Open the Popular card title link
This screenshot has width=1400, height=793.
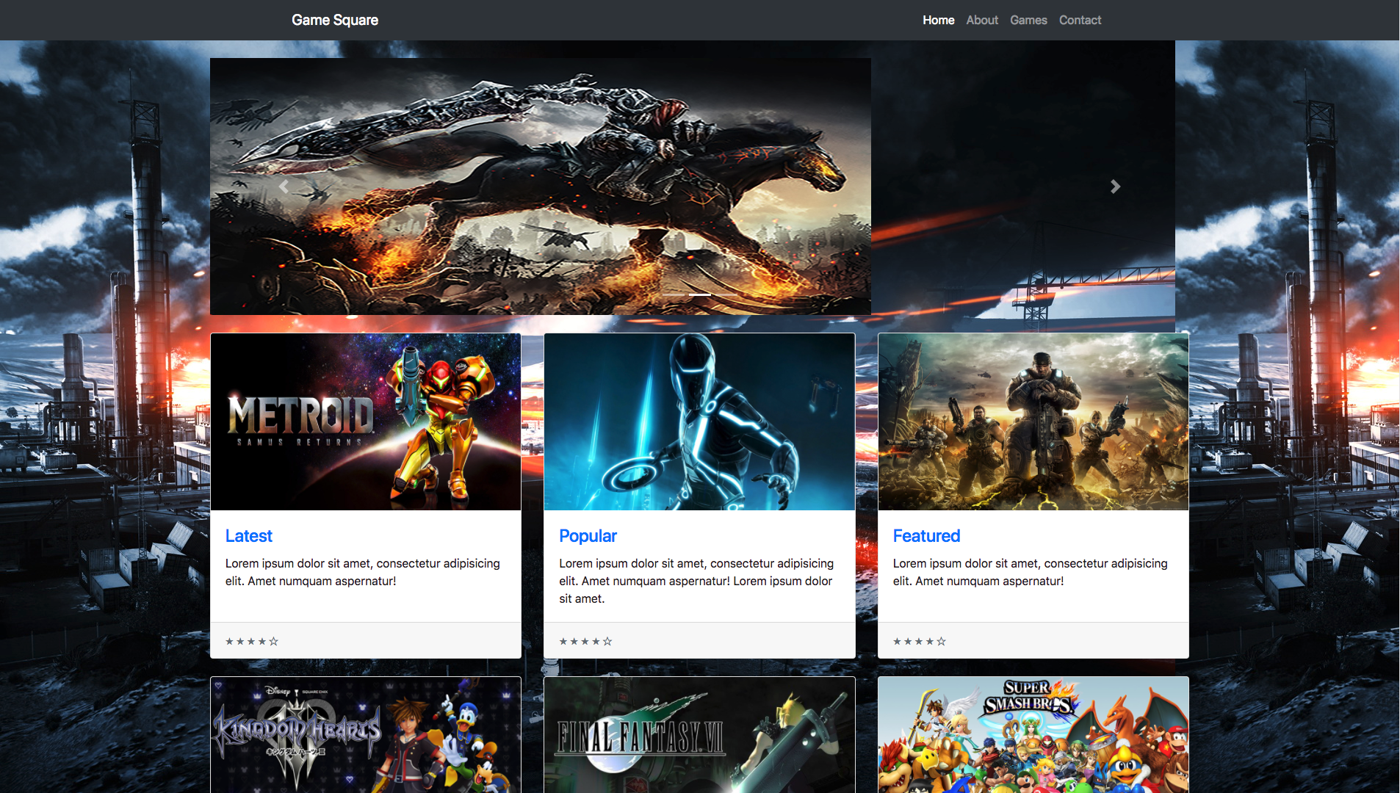(x=588, y=536)
